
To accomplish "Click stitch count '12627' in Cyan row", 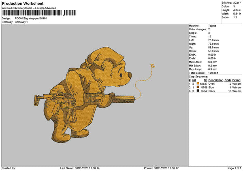I will (203, 84).
